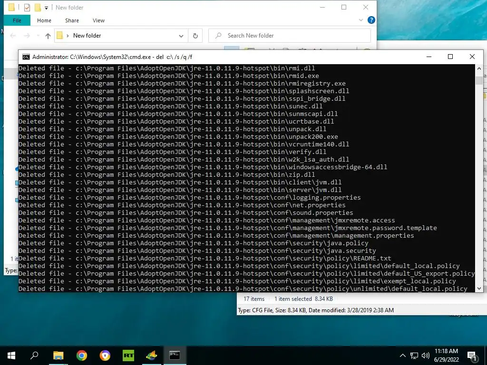Show hidden system tray icons
This screenshot has width=487, height=365.
(x=402, y=355)
